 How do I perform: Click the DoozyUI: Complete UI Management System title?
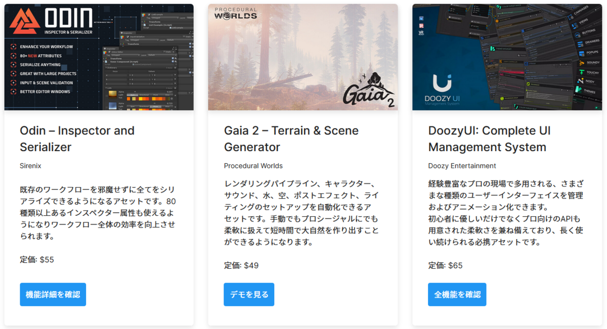coord(489,139)
